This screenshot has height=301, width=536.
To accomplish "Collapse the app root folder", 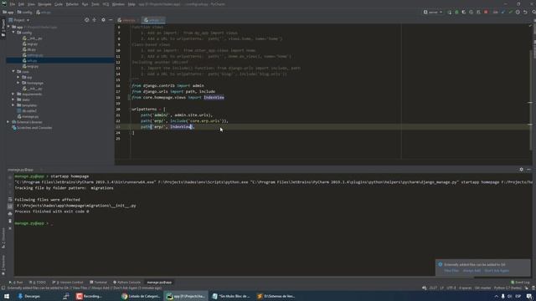I will tap(9, 27).
